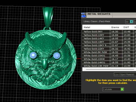The height and width of the screenshot is (102, 136).
Task: Click the 16.92 DWT cell
Action: 127,49
